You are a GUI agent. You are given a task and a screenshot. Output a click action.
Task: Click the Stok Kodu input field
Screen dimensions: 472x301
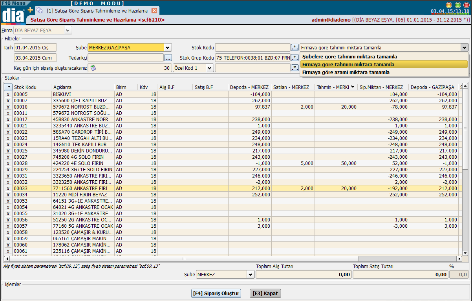(253, 47)
